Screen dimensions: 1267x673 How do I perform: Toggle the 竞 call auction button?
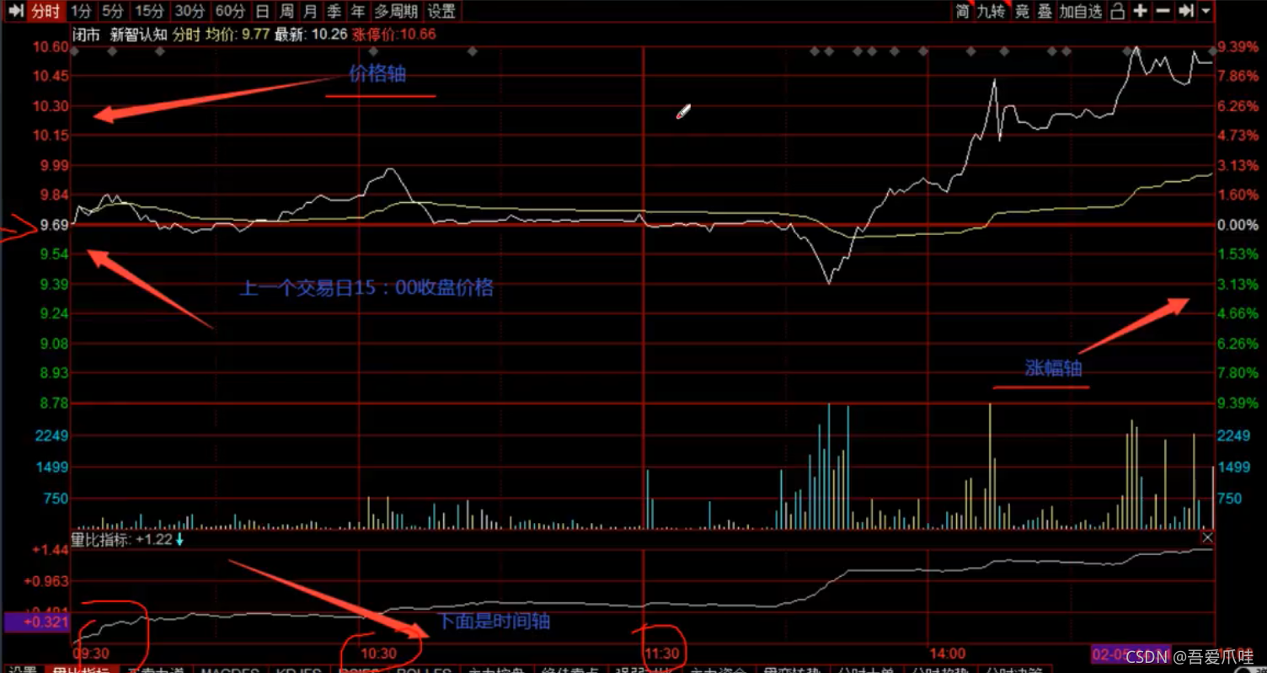(1022, 11)
